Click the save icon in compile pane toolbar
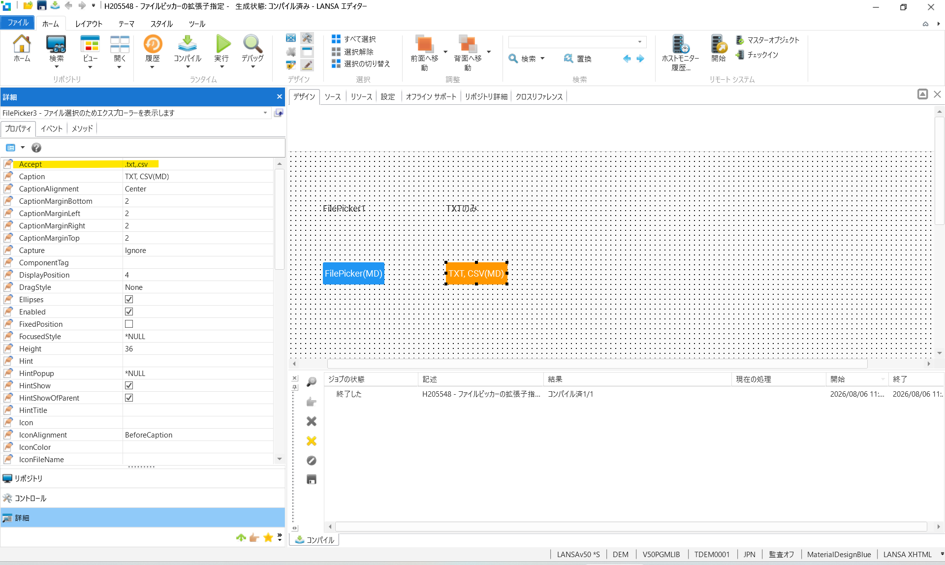The width and height of the screenshot is (945, 565). click(311, 479)
